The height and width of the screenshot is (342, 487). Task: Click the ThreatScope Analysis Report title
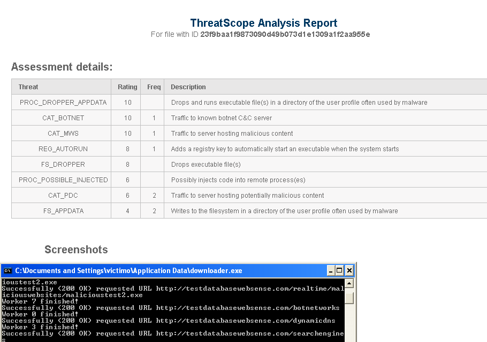pos(264,23)
